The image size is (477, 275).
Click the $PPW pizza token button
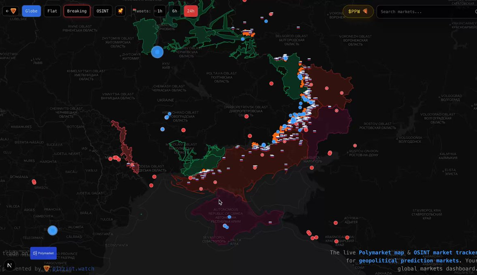pos(358,11)
